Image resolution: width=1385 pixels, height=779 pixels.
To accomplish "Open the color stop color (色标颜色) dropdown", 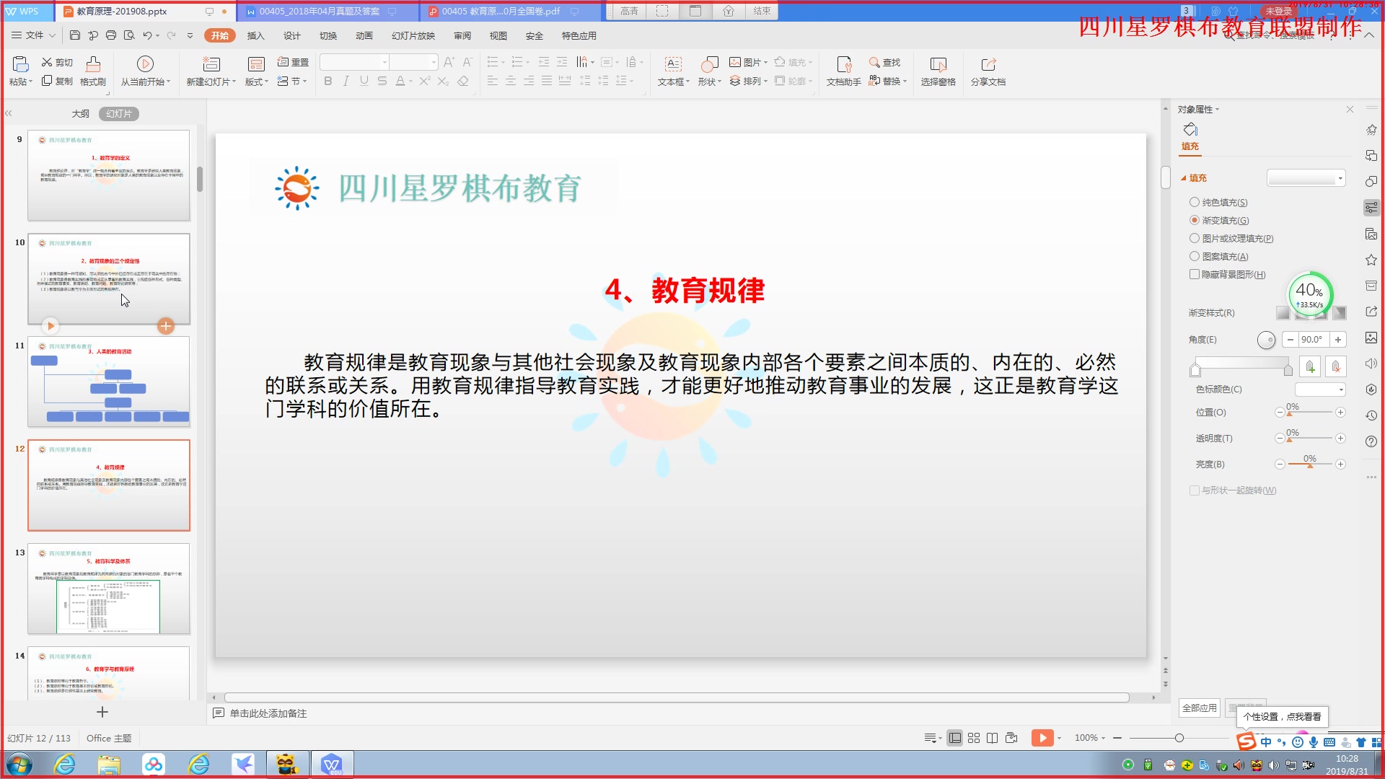I will coord(1321,389).
